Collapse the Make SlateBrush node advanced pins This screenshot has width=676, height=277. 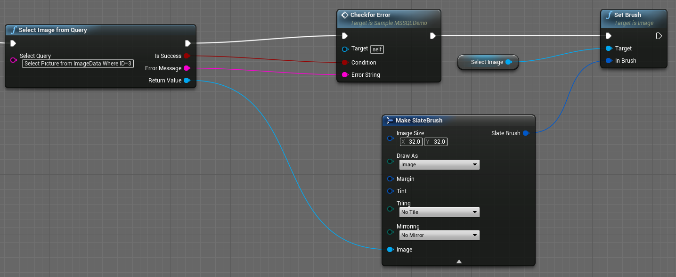tap(459, 261)
